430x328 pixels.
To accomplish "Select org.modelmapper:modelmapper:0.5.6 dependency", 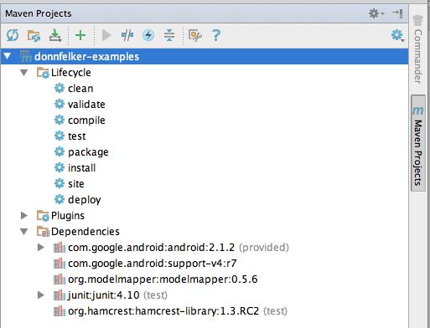I will click(x=163, y=279).
